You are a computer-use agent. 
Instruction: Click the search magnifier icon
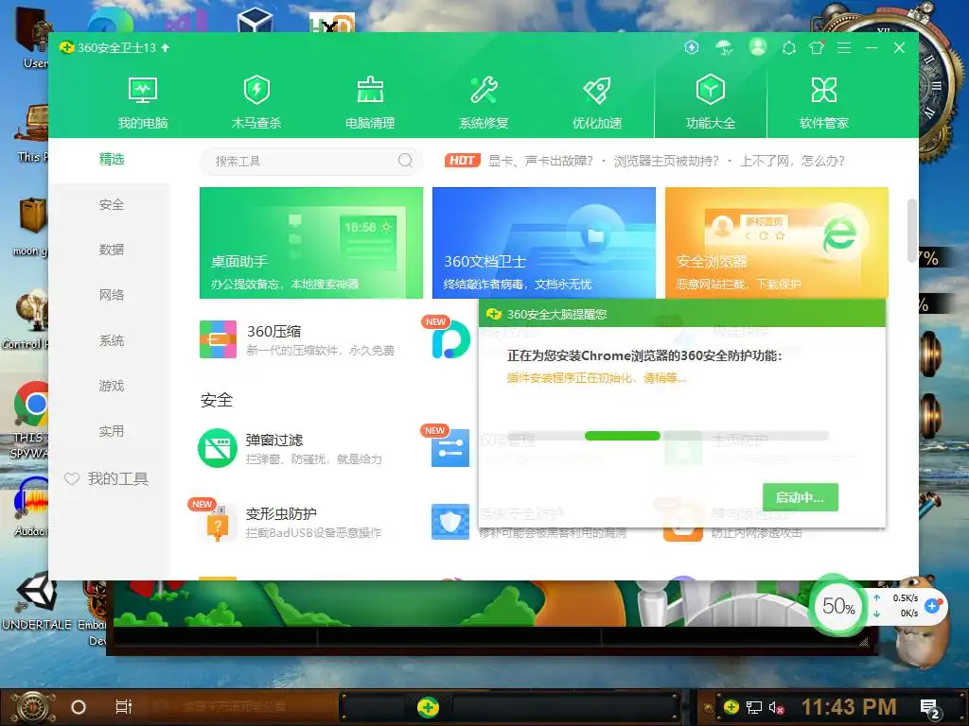(x=405, y=161)
